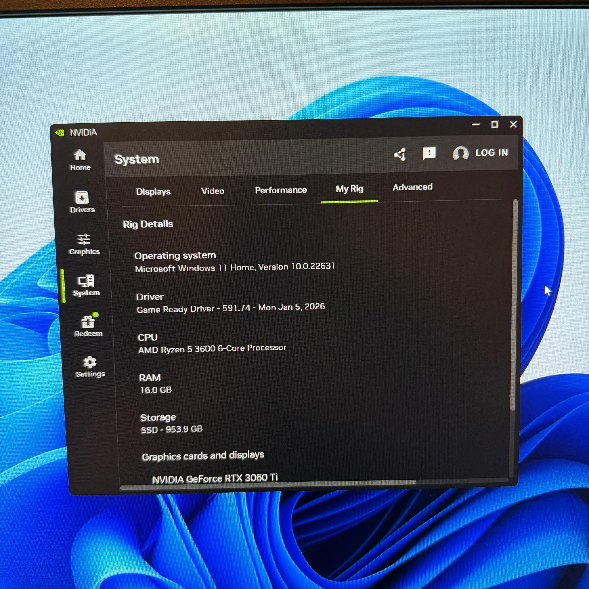
Task: Click the user avatar icon
Action: pyautogui.click(x=460, y=153)
